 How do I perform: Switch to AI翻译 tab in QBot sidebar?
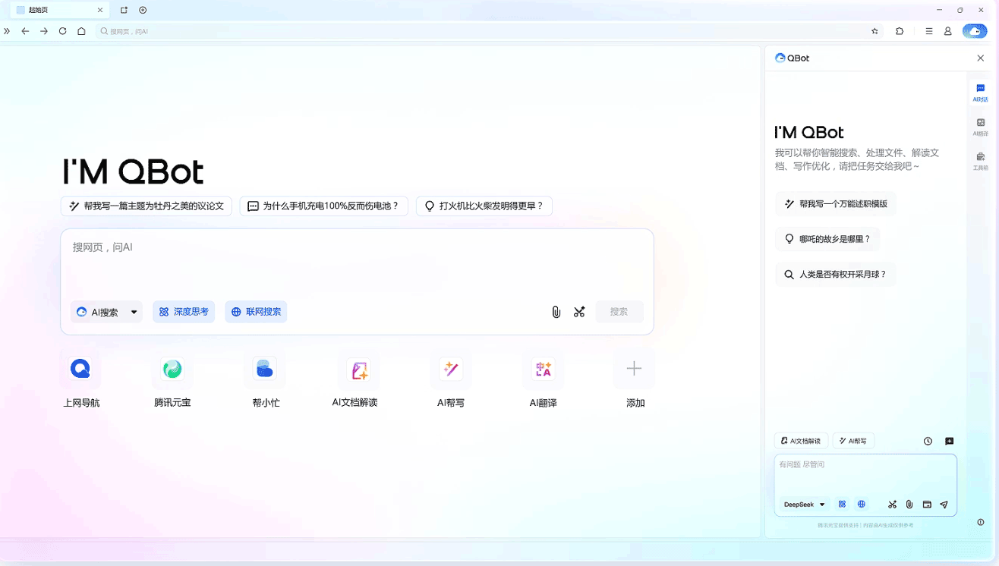click(981, 127)
